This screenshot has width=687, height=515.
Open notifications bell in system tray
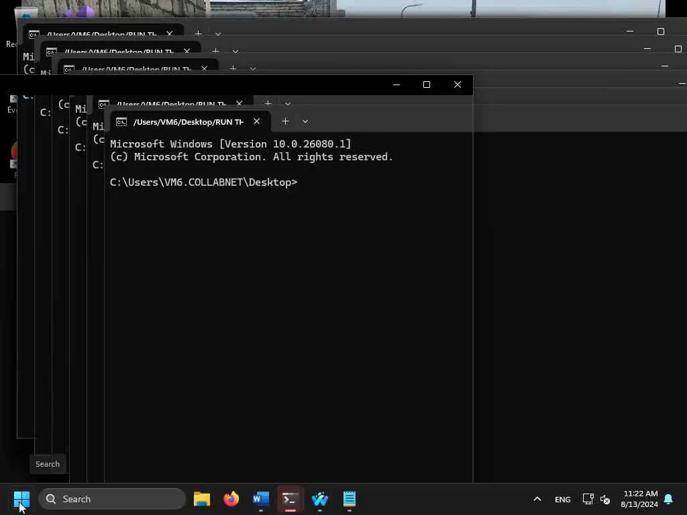coord(668,499)
